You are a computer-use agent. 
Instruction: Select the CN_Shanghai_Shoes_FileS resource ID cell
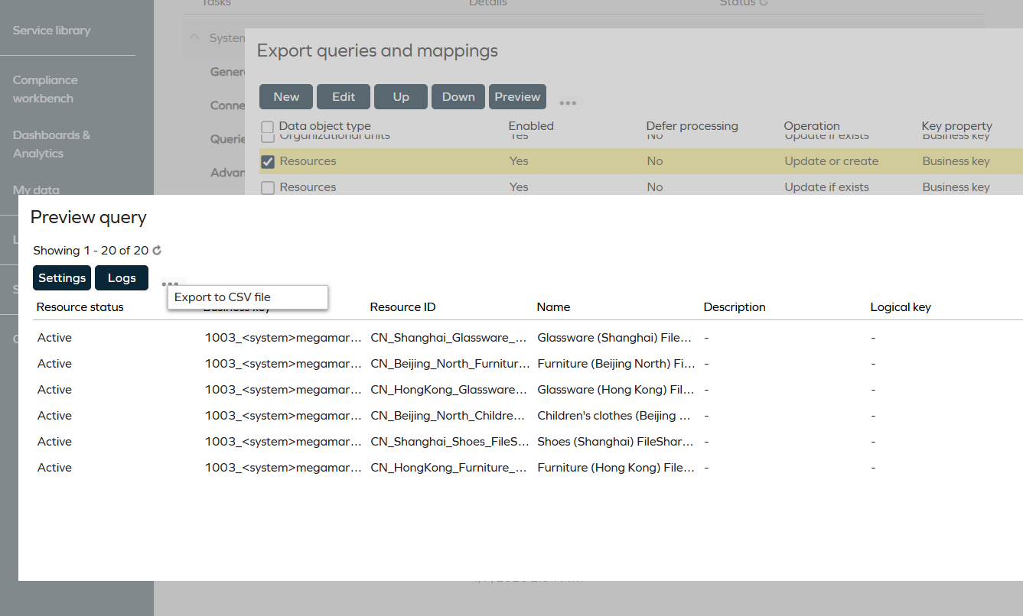(x=450, y=442)
